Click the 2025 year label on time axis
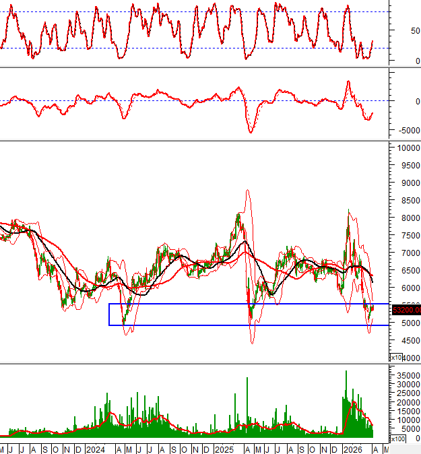Screen dimensions: 421x454 pos(222,449)
